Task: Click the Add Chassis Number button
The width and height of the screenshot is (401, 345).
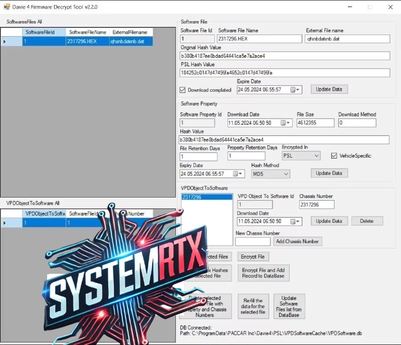Action: point(298,241)
